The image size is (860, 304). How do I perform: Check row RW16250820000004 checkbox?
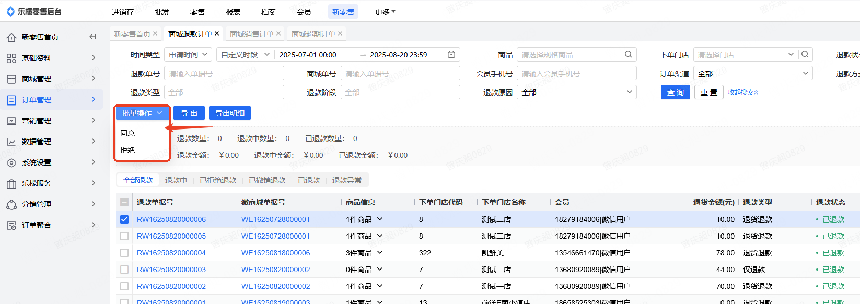click(124, 253)
